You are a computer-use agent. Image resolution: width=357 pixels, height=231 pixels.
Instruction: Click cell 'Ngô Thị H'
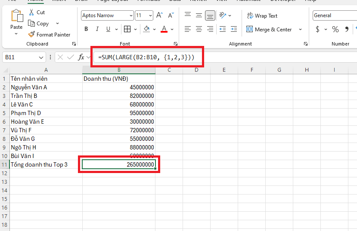tap(46, 147)
